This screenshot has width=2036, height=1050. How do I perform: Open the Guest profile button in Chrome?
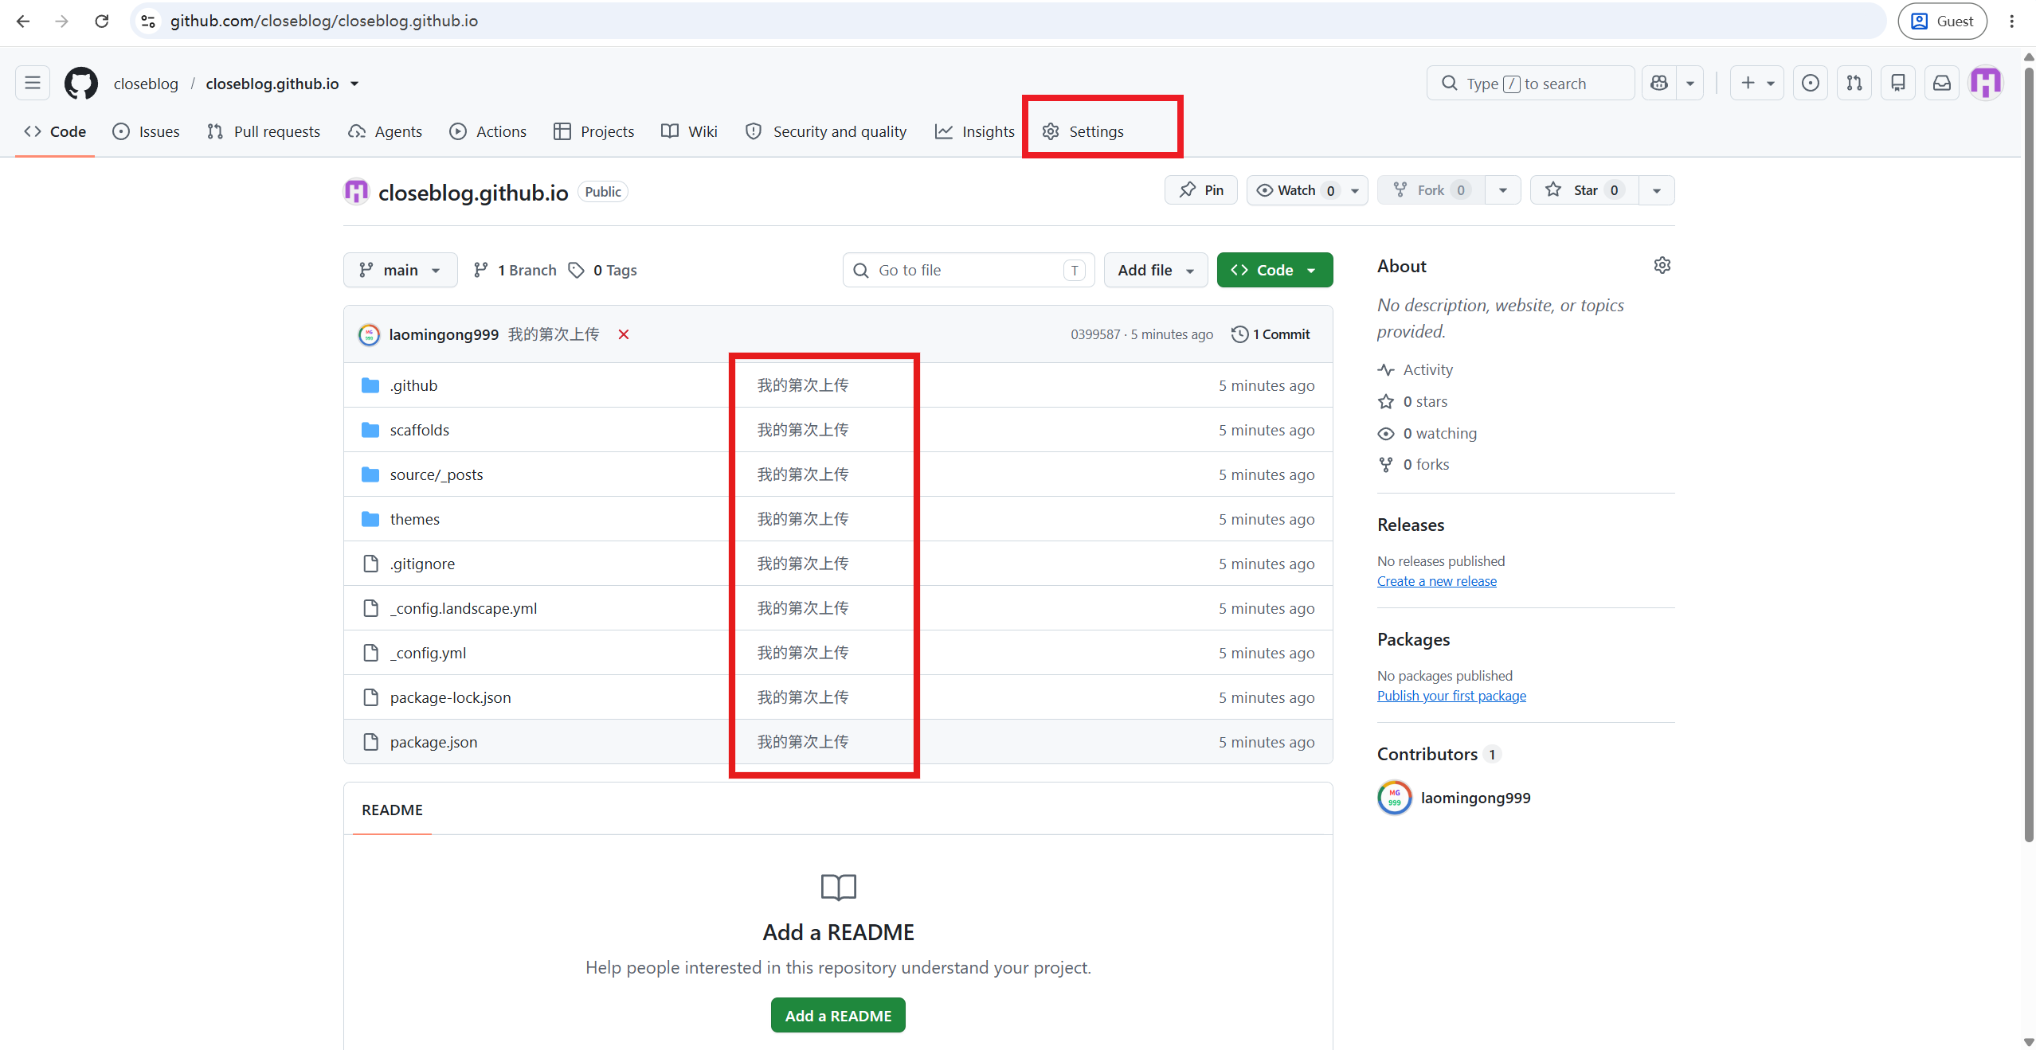coord(1943,21)
